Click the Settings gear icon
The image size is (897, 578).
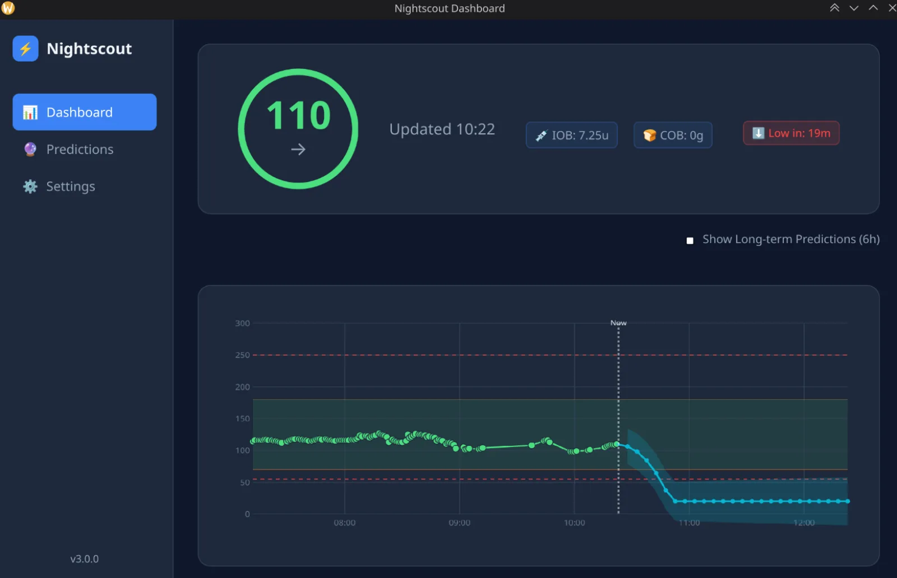(30, 187)
